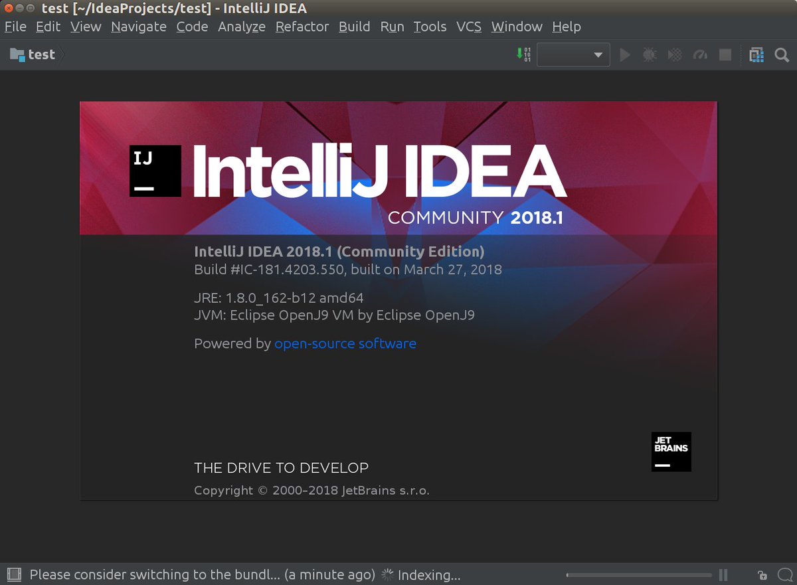Click the JetBrains logo on the splash screen

[x=671, y=452]
